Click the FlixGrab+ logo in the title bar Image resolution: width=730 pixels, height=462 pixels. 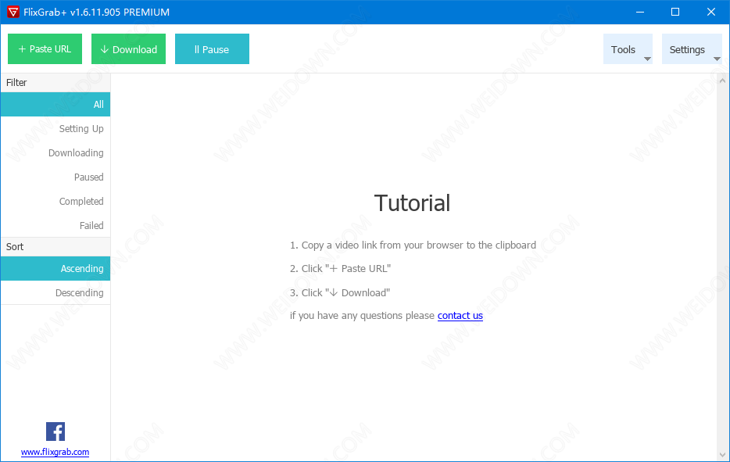pos(13,12)
